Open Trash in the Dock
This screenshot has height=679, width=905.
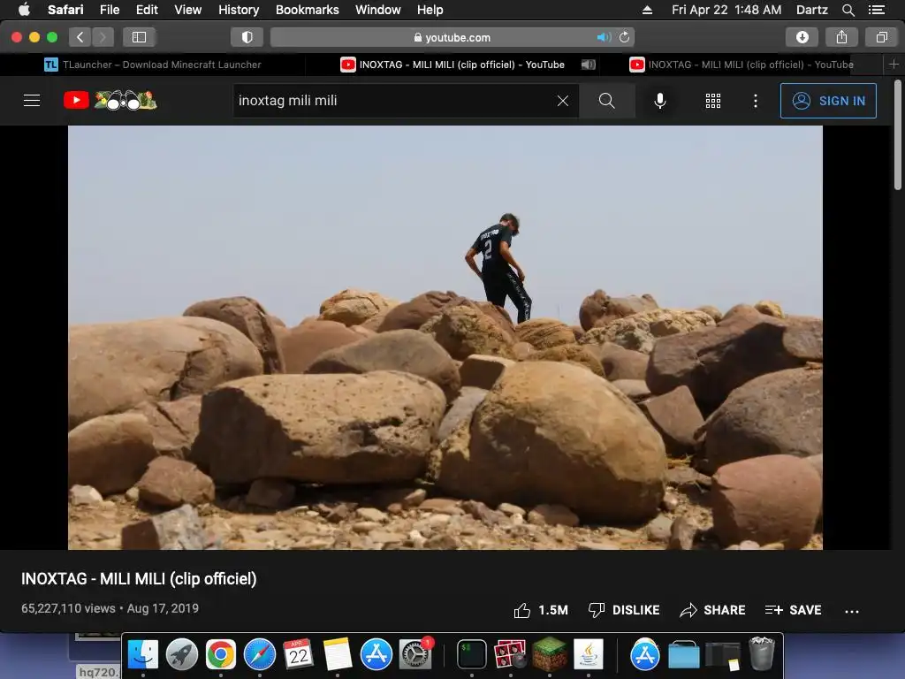click(761, 653)
